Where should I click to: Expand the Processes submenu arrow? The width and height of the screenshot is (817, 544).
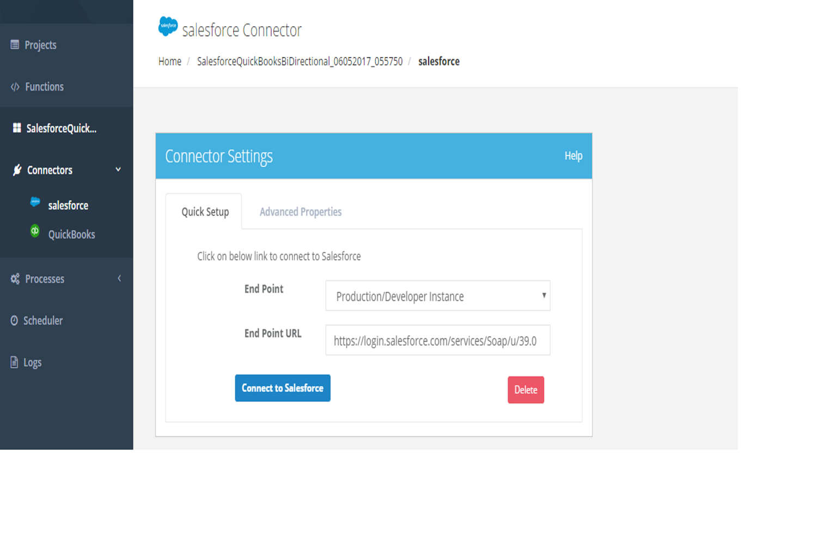tap(119, 279)
